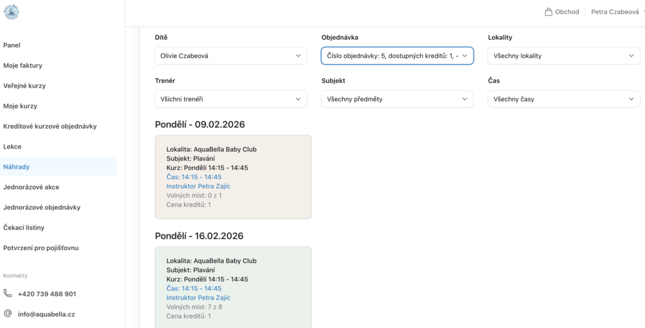Navigate to Veřejné kurzy

(25, 86)
